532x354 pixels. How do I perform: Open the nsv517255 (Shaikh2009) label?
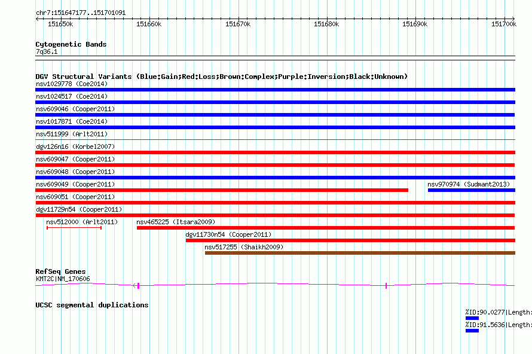coord(244,247)
